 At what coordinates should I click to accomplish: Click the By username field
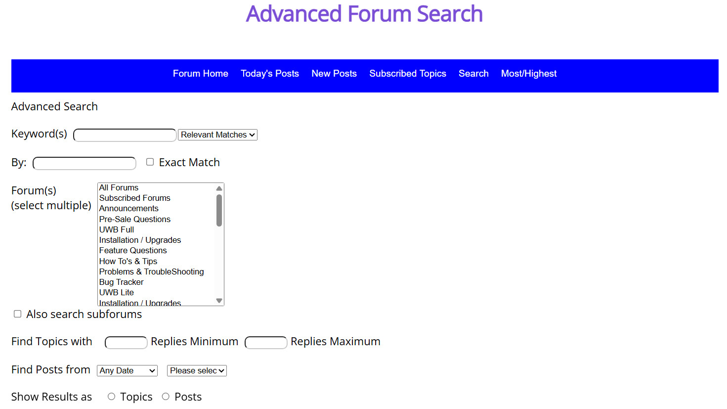85,163
